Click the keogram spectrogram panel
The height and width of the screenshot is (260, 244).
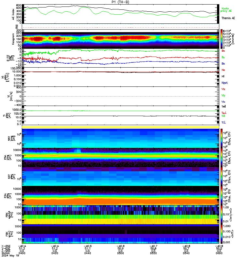(x=120, y=39)
